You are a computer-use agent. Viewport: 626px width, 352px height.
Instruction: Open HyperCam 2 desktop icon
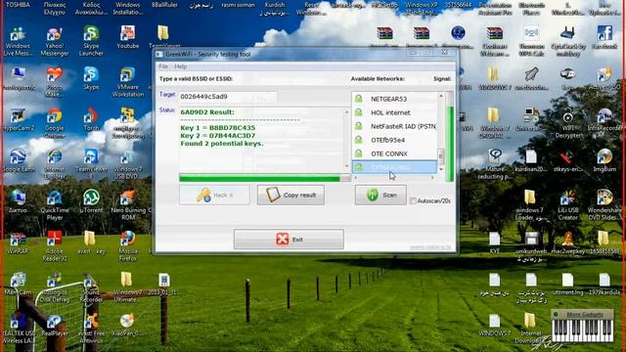18,119
